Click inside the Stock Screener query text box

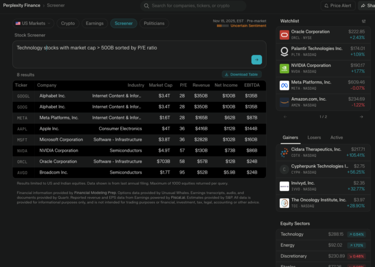coord(140,54)
